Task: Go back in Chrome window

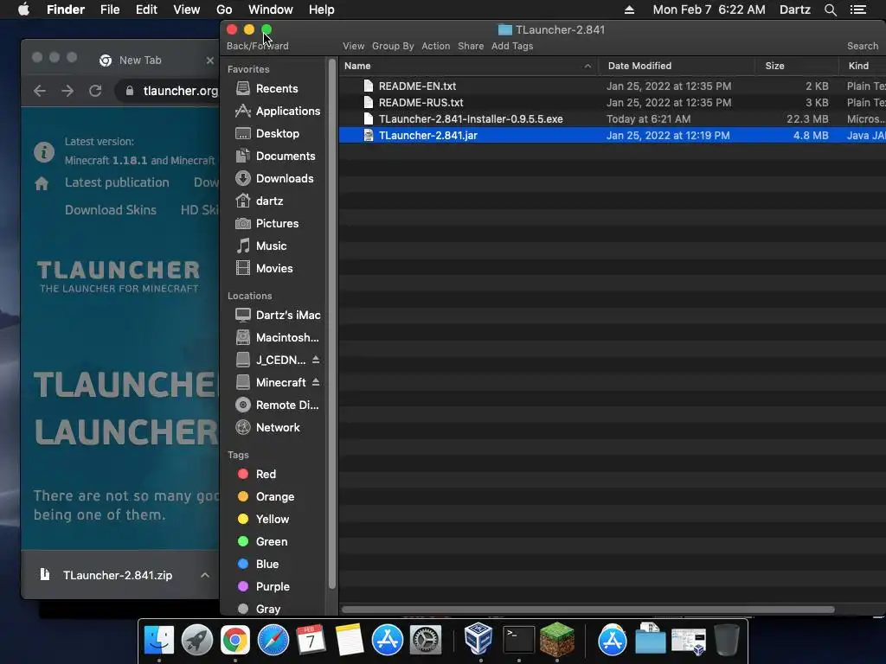Action: click(x=40, y=90)
